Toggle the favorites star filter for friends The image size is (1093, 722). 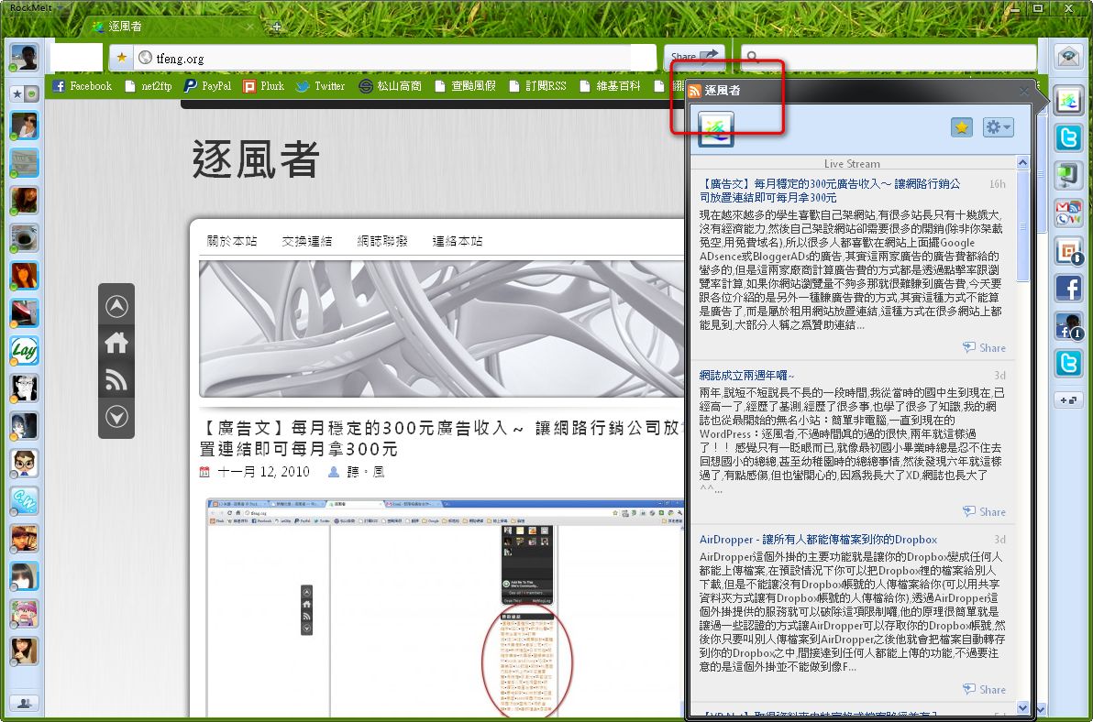coord(17,93)
